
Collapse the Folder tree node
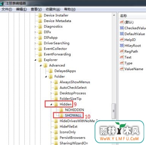click(46, 77)
